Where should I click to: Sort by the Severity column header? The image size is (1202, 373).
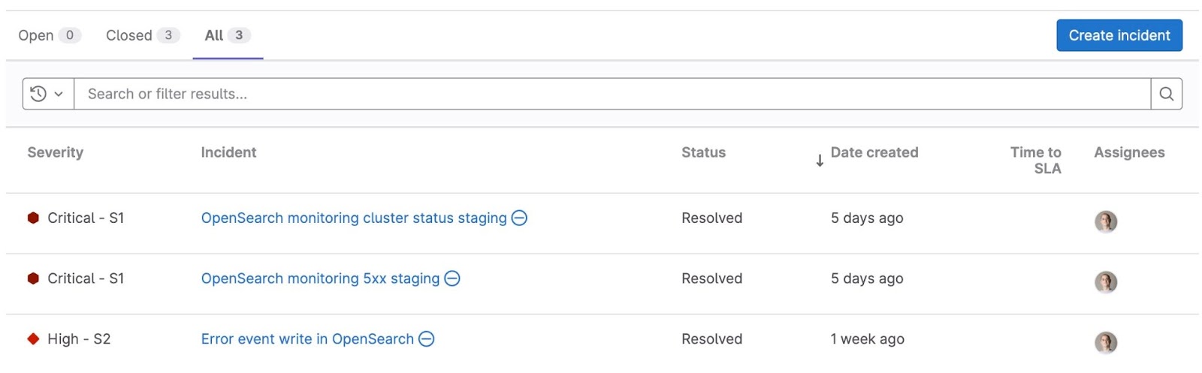56,152
